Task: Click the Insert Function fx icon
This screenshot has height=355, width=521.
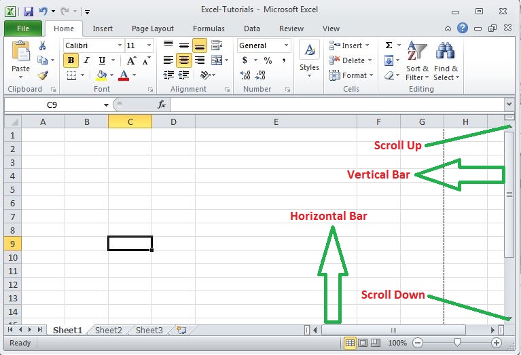Action: [x=162, y=105]
